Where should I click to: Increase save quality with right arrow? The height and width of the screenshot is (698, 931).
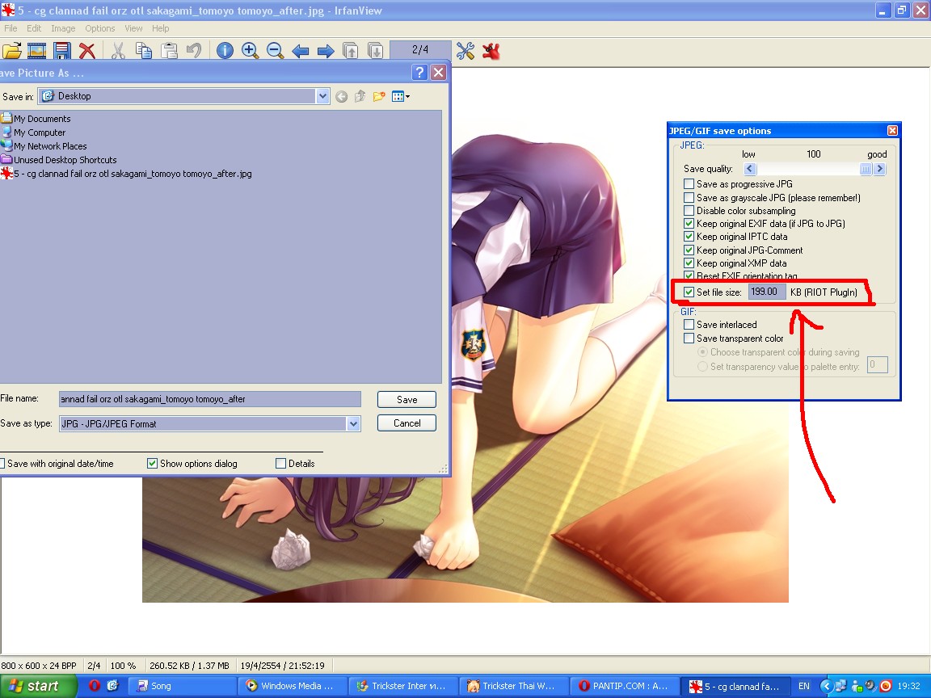coord(880,169)
